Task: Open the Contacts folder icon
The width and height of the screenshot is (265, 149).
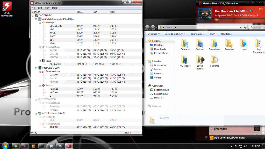Action: [x=185, y=45]
